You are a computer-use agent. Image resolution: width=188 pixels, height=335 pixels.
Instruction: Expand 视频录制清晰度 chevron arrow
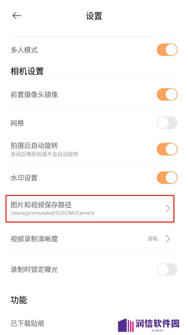coord(168,239)
